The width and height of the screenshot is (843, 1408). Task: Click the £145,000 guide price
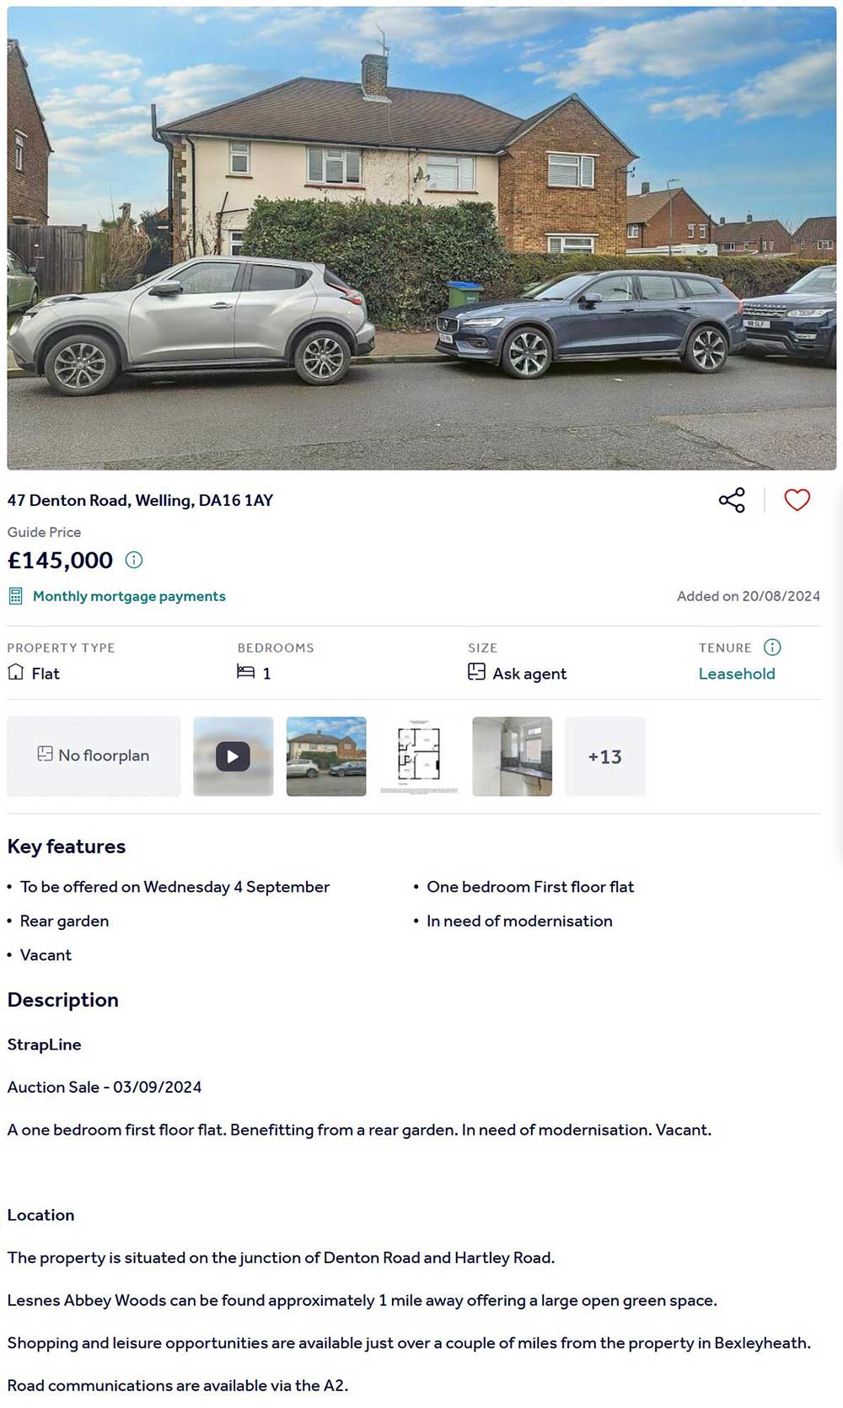(60, 561)
